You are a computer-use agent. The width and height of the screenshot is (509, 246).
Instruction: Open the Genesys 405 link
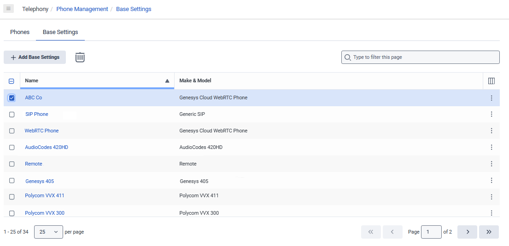coord(40,181)
